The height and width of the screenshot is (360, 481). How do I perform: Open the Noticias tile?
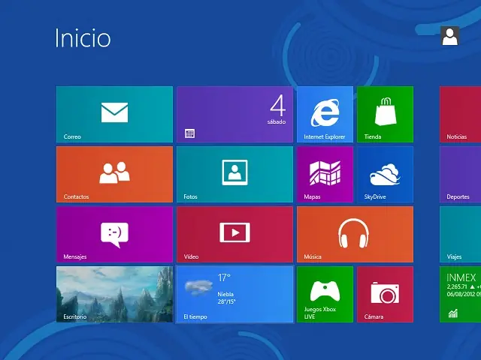pos(460,114)
